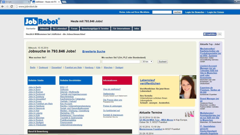Viewport: 240px width, 135px height.
Task: Open Marketing / PR job field
Action: [67, 113]
